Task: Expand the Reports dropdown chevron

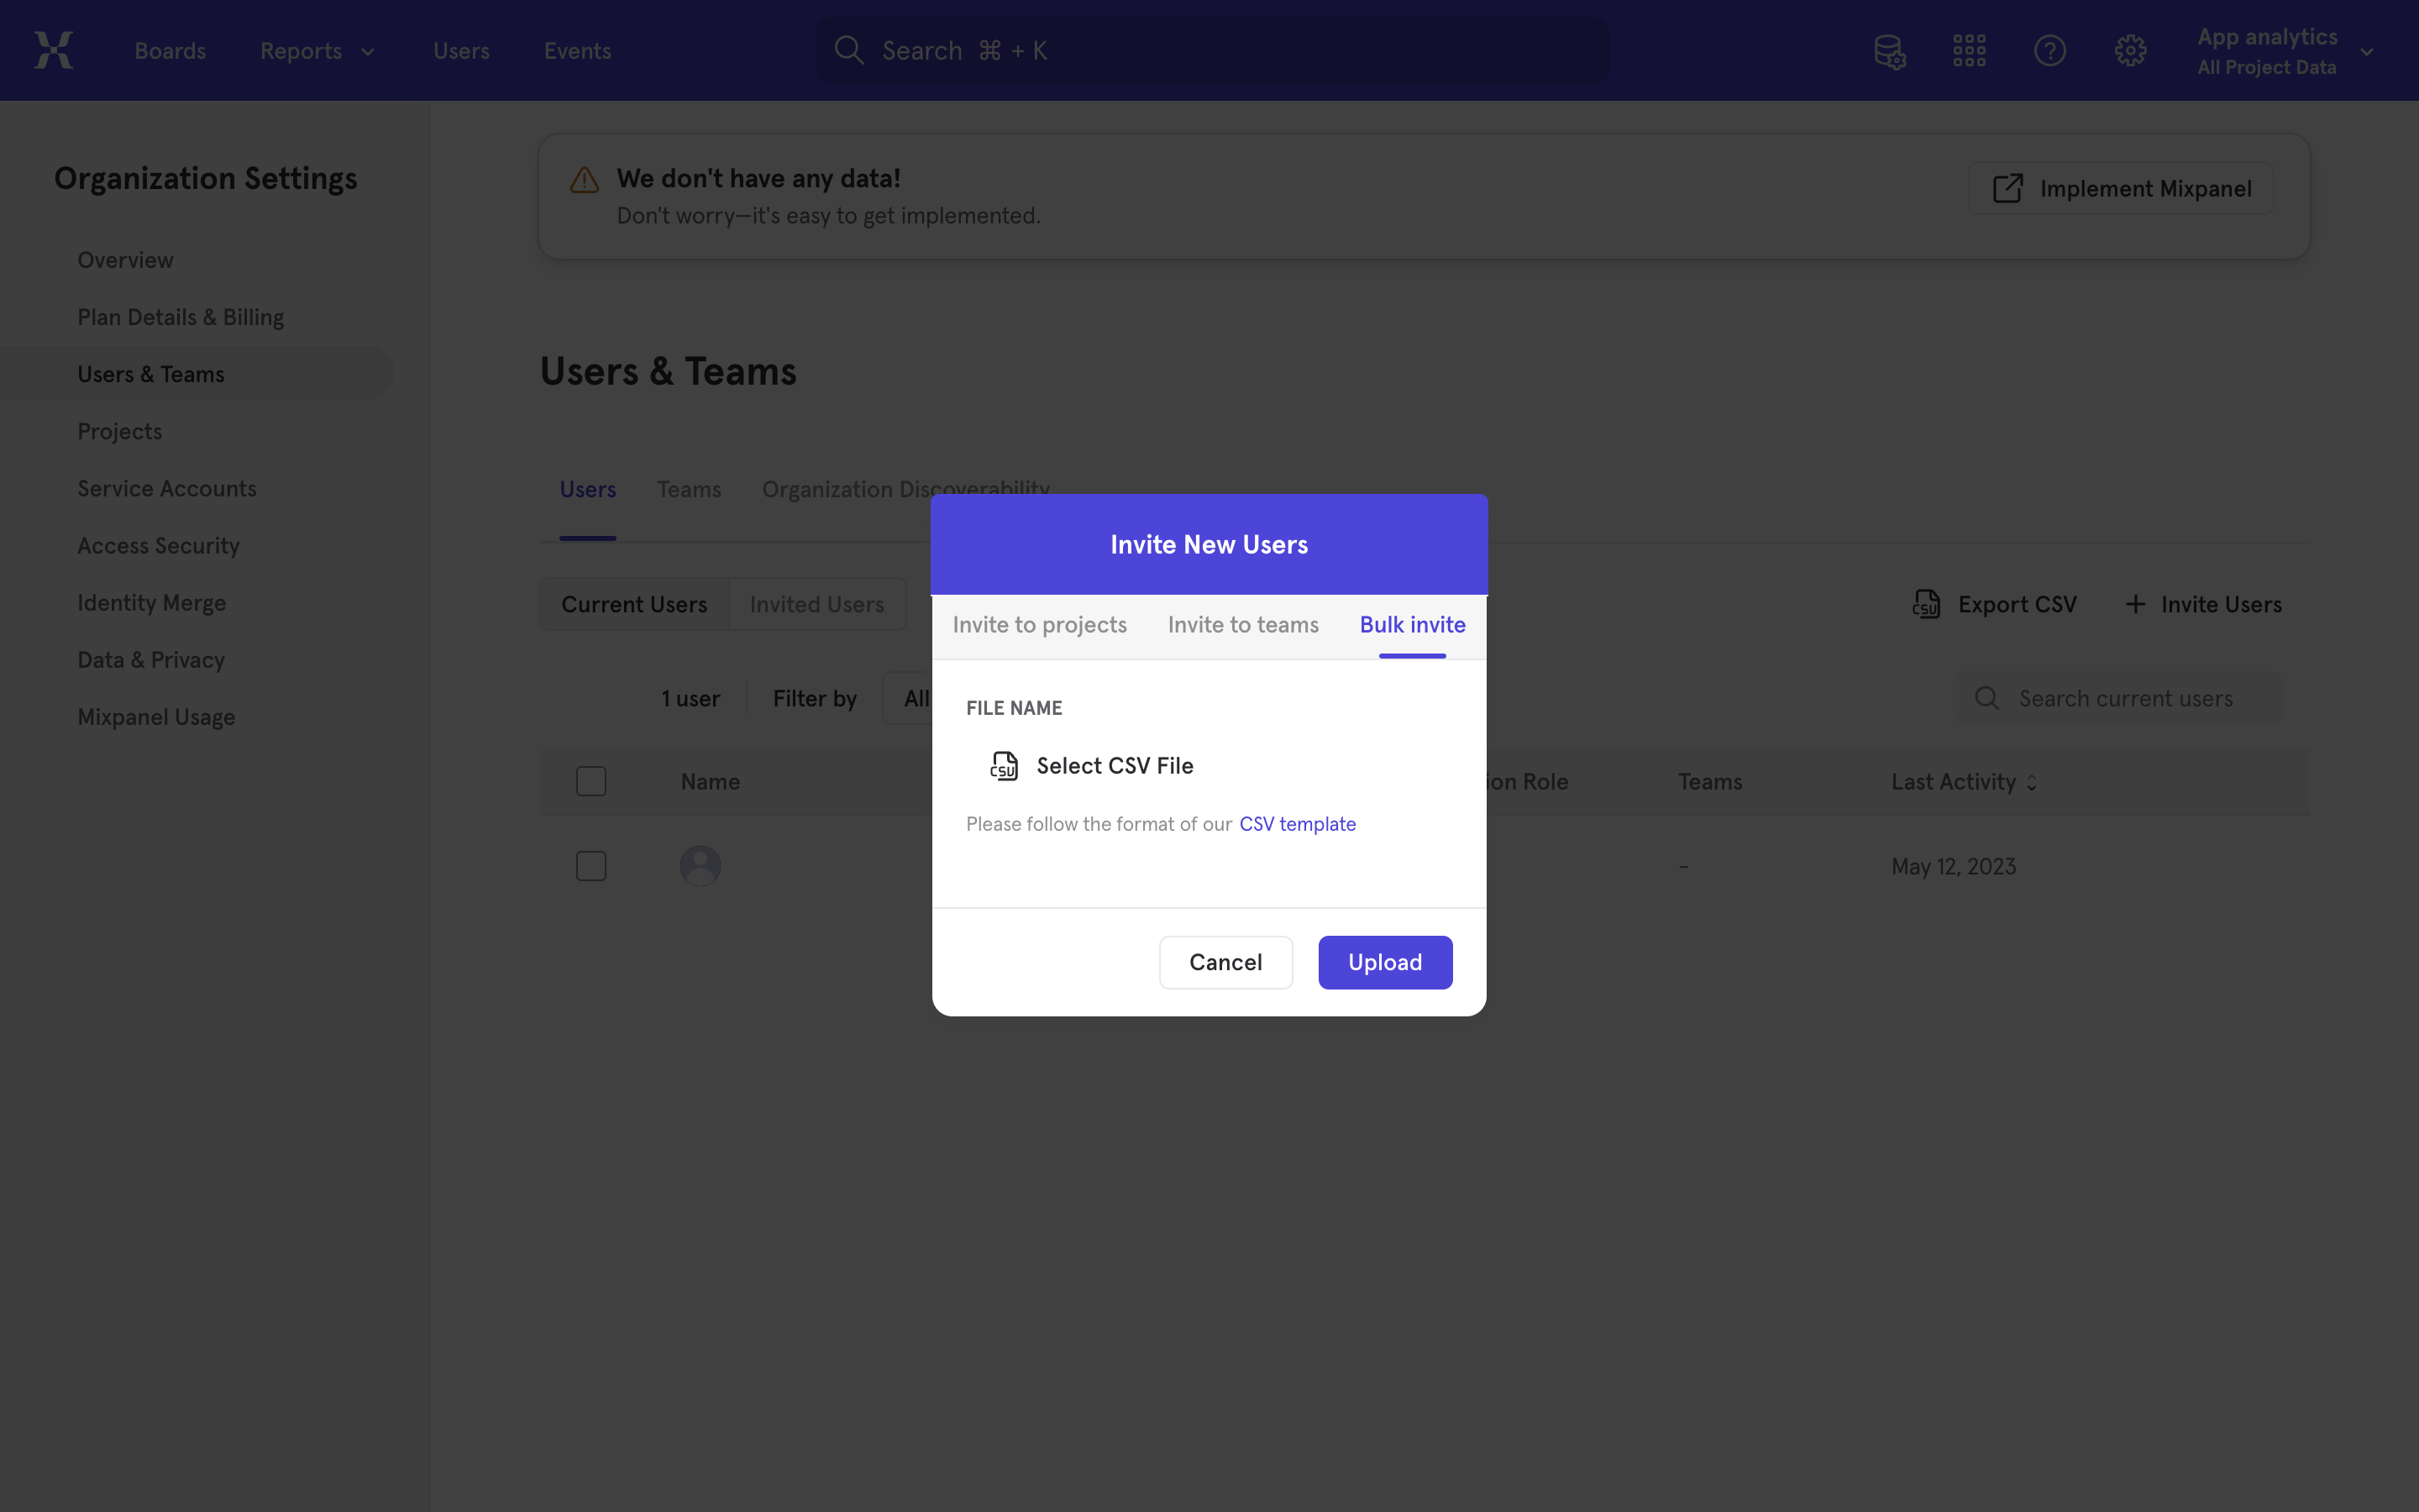Action: [367, 51]
